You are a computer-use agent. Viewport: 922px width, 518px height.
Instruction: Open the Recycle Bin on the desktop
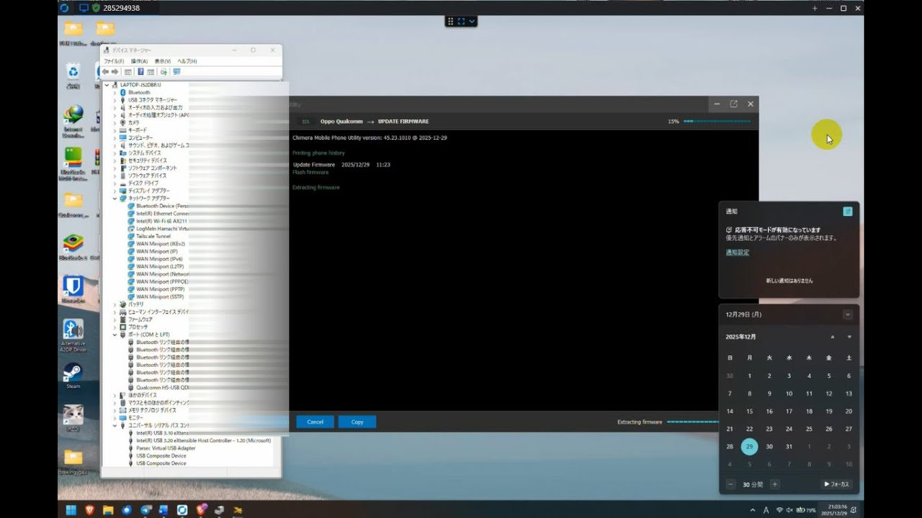(73, 75)
